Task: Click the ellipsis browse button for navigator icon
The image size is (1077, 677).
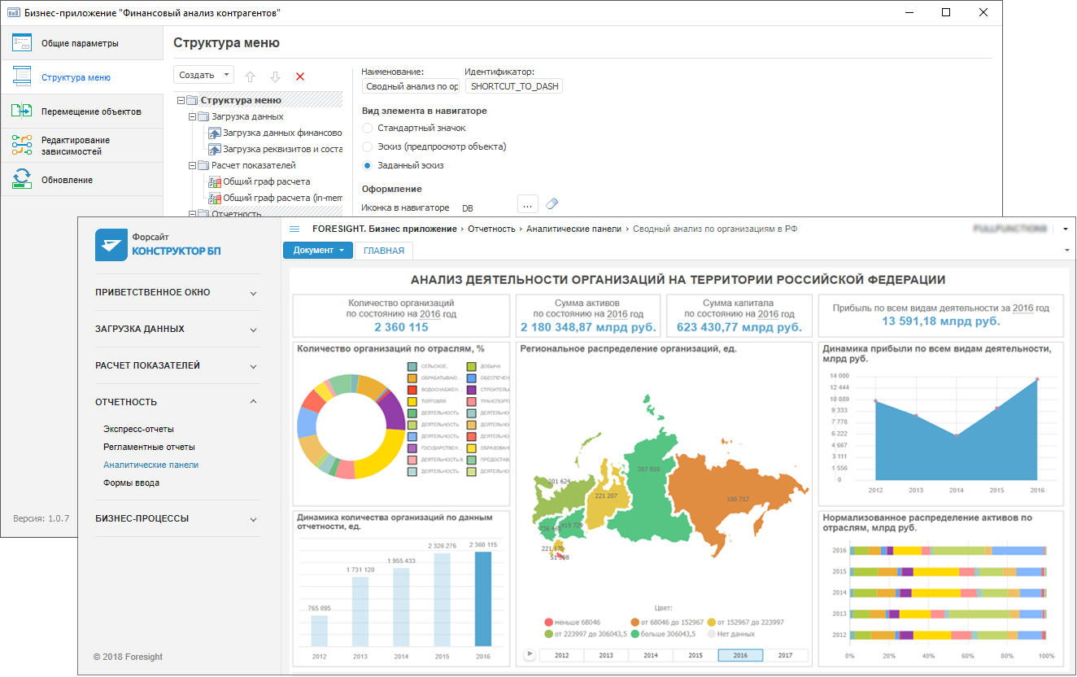Action: pos(528,203)
